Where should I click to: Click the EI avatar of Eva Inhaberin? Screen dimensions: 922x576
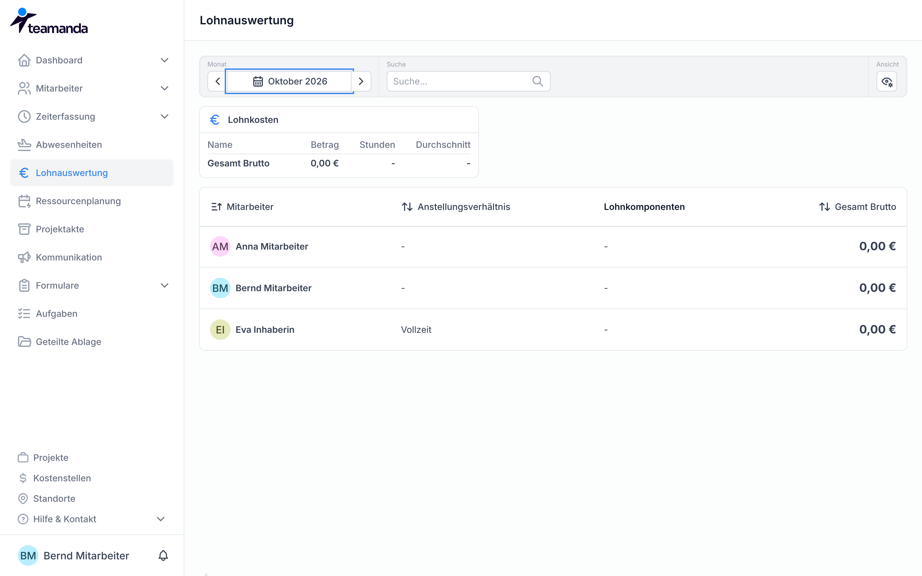(x=220, y=330)
